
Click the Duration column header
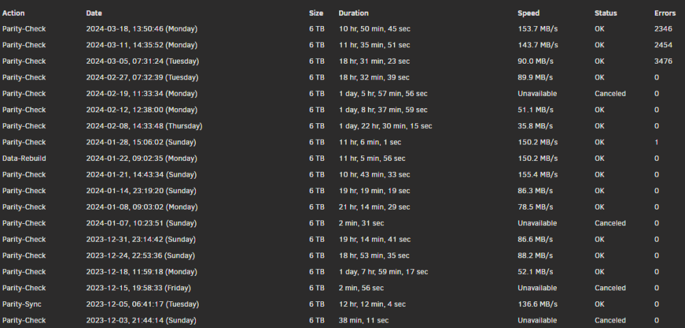tap(353, 13)
